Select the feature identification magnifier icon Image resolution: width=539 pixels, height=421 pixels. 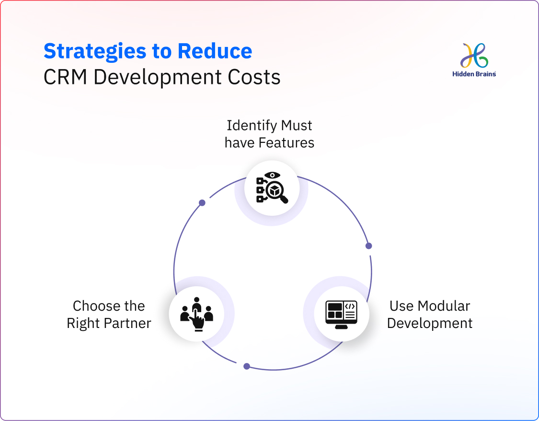pos(272,188)
